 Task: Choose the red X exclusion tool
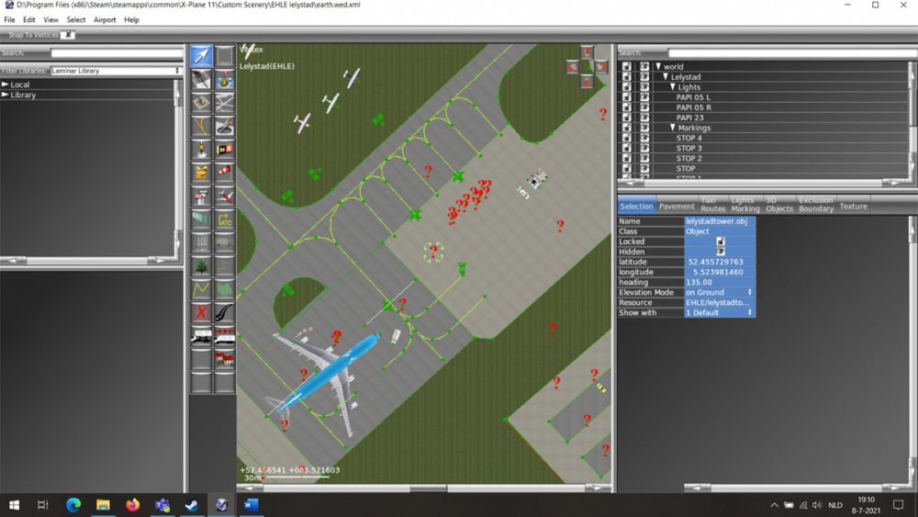tap(201, 313)
